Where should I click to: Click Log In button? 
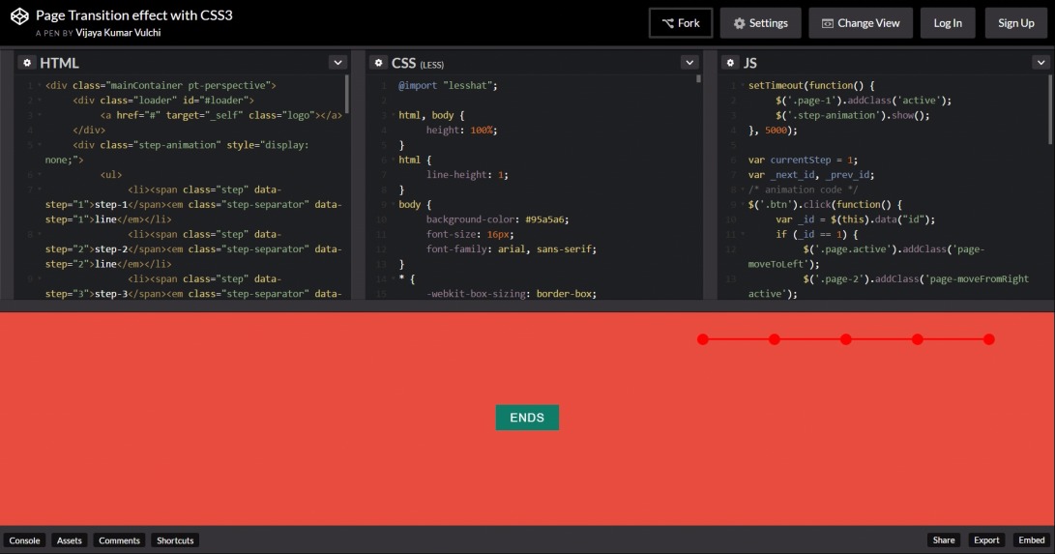948,23
